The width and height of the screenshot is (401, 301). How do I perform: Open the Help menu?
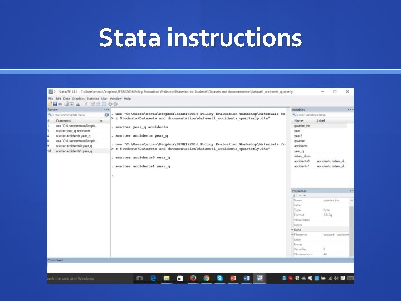click(127, 99)
